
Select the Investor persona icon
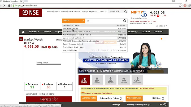pos(84,80)
